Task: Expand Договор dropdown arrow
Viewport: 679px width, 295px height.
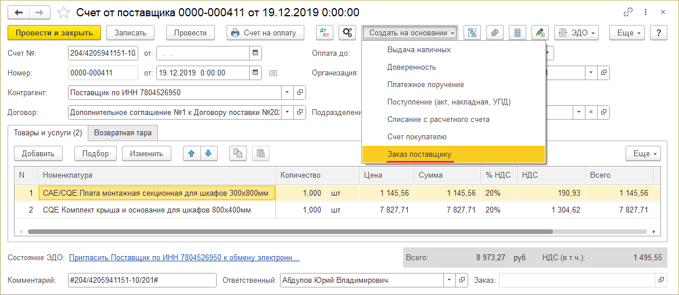Action: pyautogui.click(x=288, y=112)
